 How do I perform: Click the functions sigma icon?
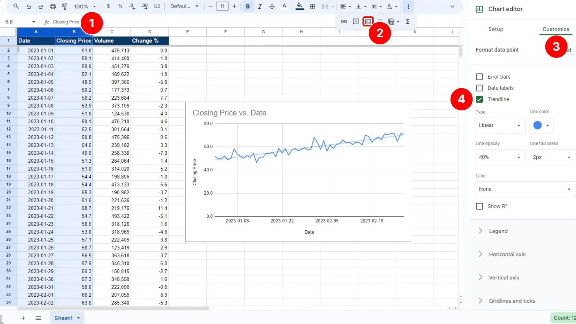tap(408, 21)
